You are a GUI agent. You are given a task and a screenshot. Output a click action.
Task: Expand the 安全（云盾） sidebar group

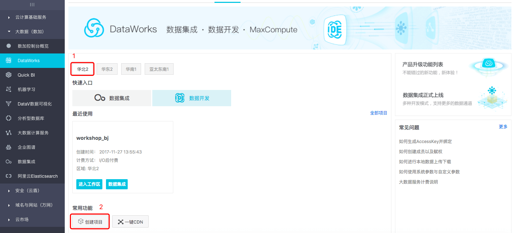[32, 190]
